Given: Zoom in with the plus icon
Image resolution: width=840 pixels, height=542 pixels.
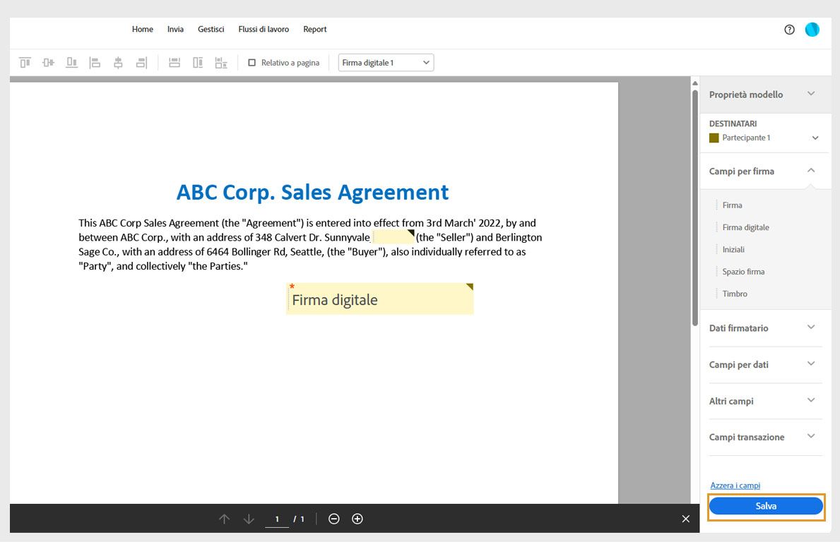Looking at the screenshot, I should pyautogui.click(x=357, y=519).
